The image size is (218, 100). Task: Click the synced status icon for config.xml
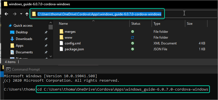tap(132, 43)
